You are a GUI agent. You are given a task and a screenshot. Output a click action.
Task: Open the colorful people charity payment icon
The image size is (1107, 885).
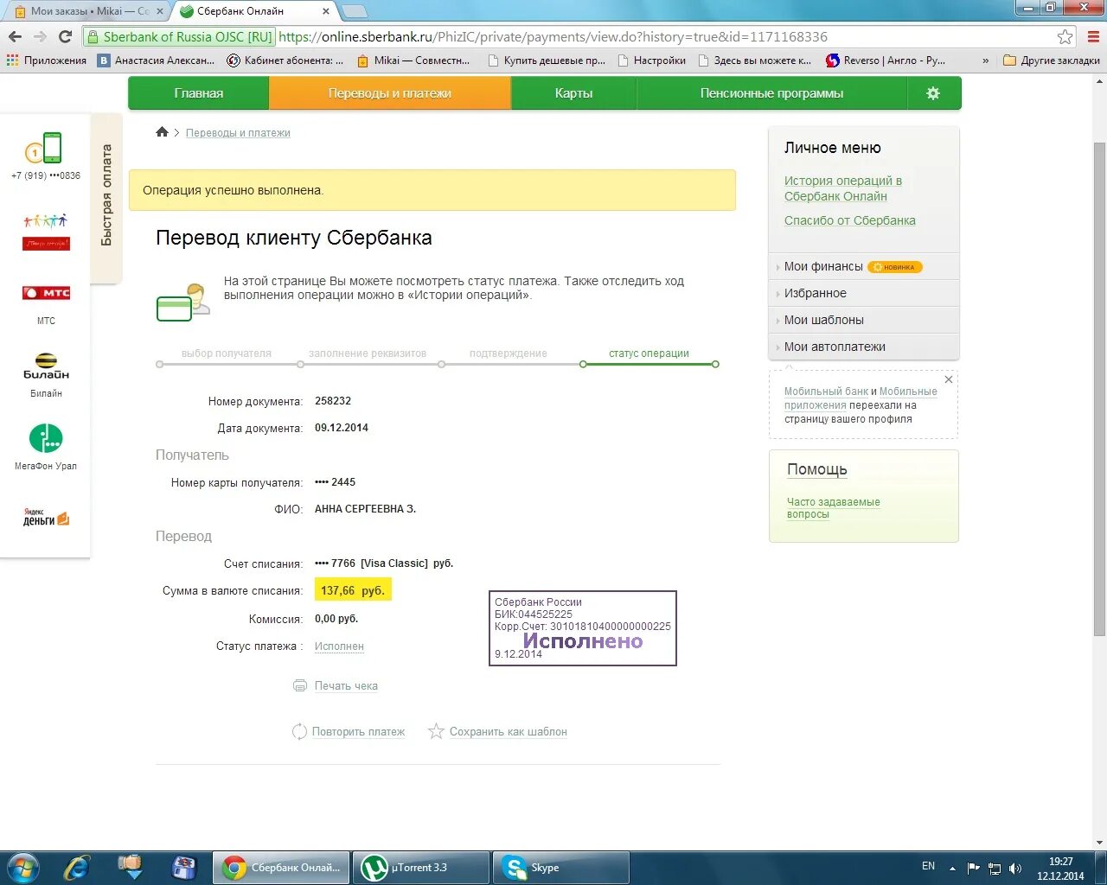46,232
